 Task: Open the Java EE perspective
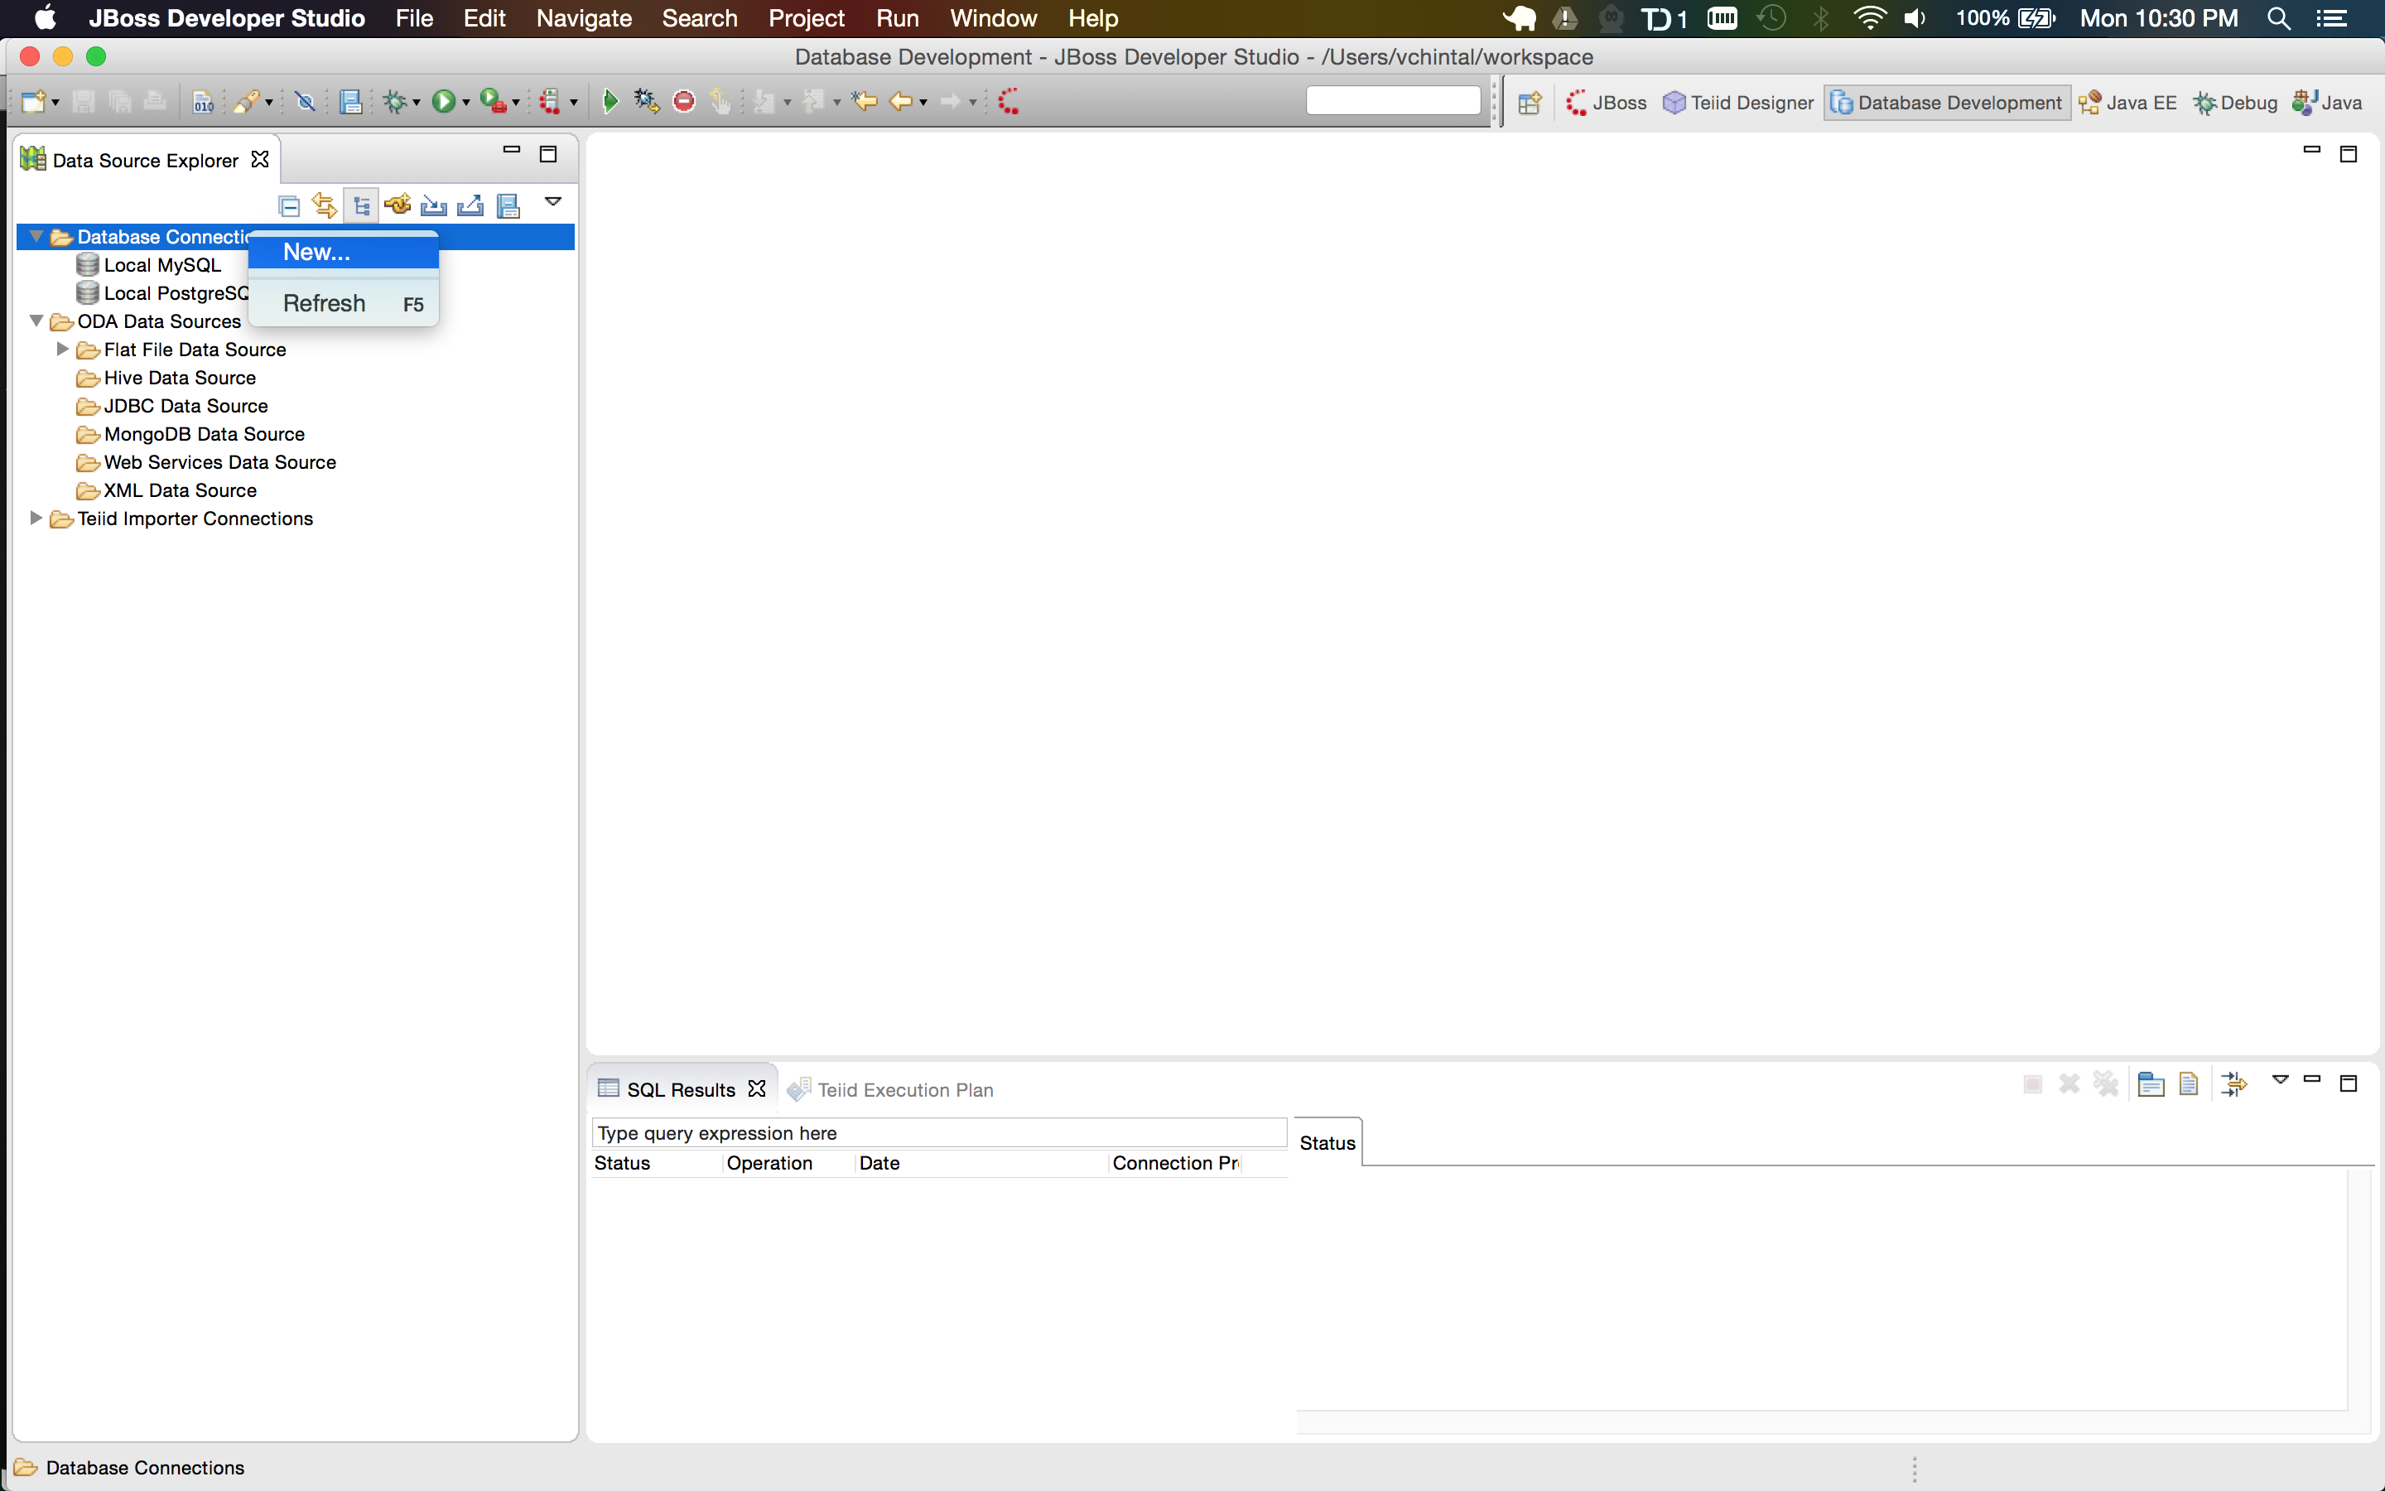point(2127,103)
